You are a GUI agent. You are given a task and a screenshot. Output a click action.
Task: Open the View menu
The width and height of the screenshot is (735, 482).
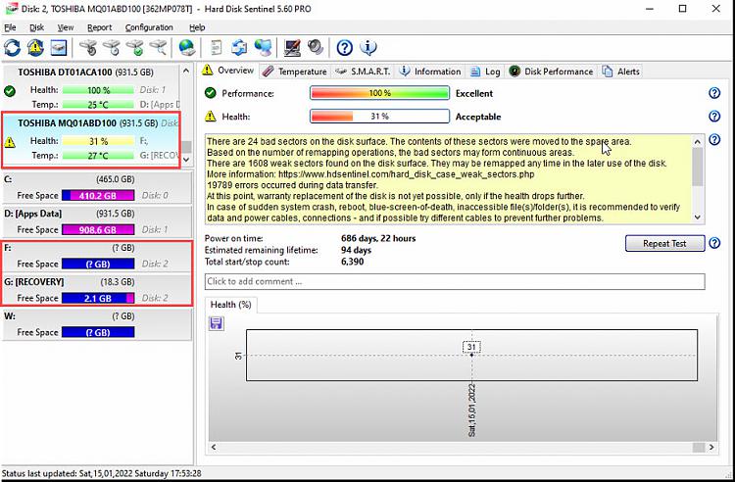65,27
